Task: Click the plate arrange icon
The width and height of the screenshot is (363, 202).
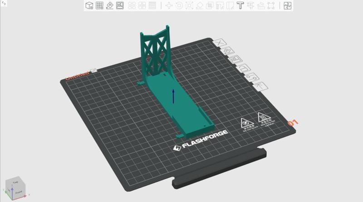Action: click(x=235, y=59)
